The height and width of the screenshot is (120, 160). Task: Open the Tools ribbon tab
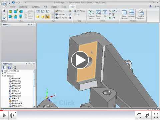[64, 7]
